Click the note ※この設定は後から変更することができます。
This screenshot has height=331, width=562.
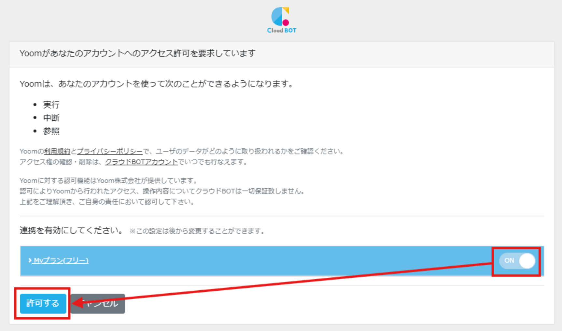tap(198, 231)
